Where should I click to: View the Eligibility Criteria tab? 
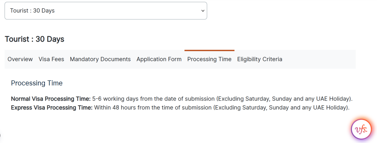260,59
